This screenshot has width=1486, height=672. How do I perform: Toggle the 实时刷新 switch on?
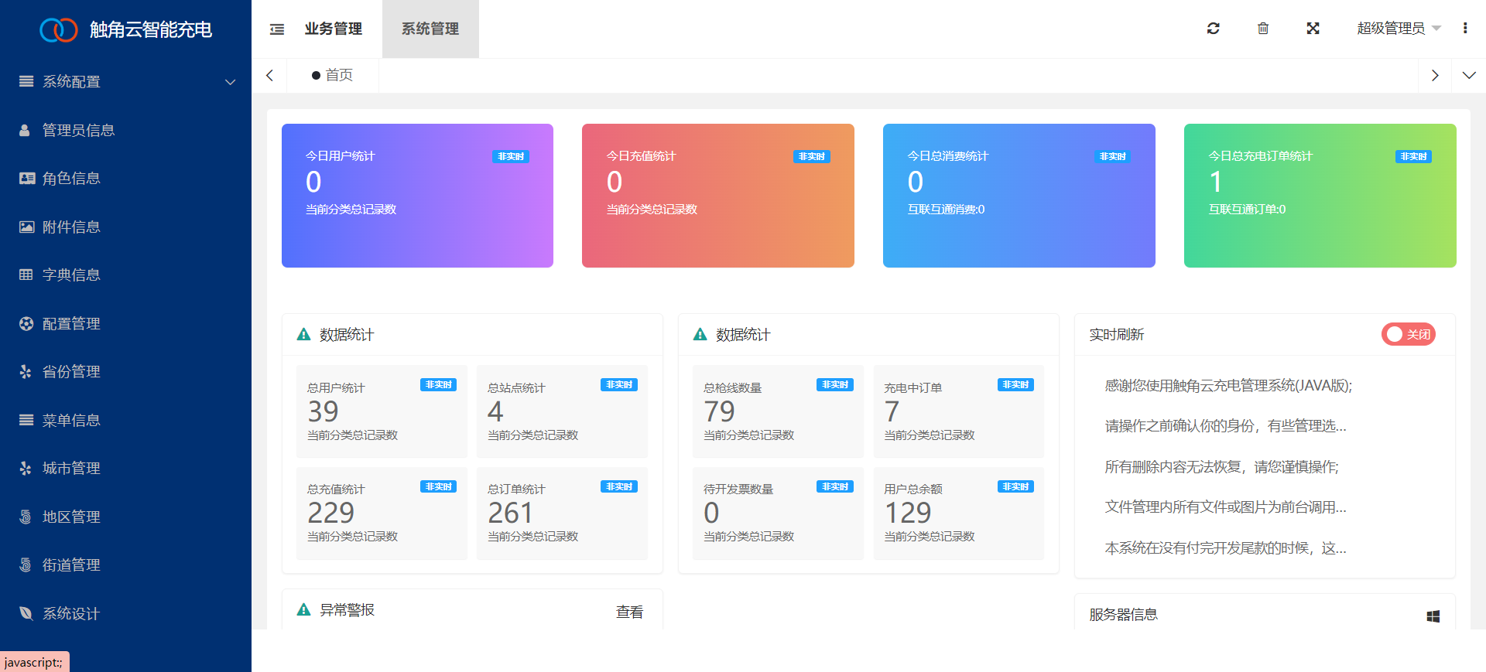(1408, 334)
